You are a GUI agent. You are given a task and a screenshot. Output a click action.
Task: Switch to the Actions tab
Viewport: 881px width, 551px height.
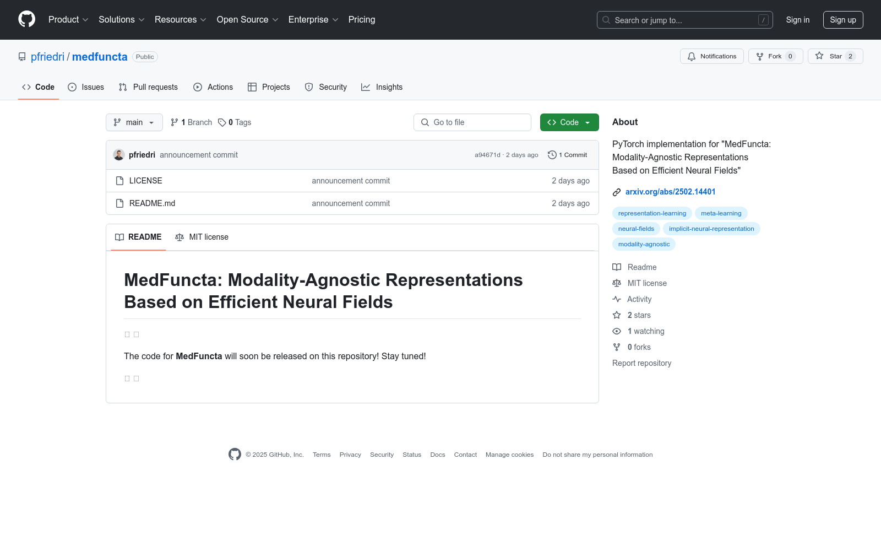click(213, 87)
